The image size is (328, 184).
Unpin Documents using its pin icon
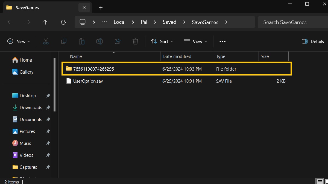click(x=48, y=119)
